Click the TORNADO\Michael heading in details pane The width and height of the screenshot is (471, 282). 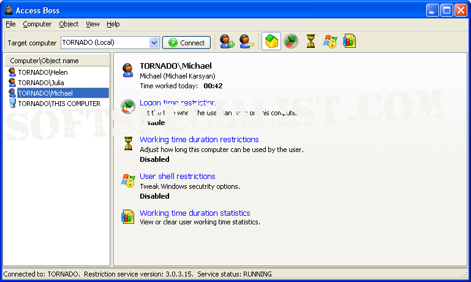click(176, 66)
